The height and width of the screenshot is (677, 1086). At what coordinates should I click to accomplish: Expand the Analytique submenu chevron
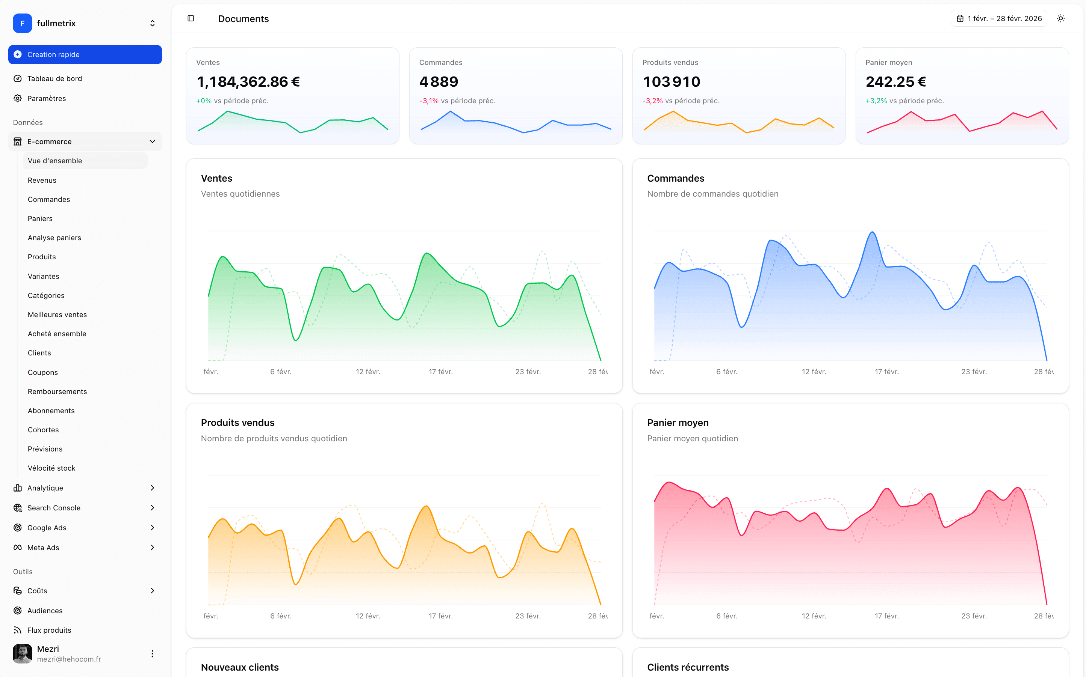point(153,487)
